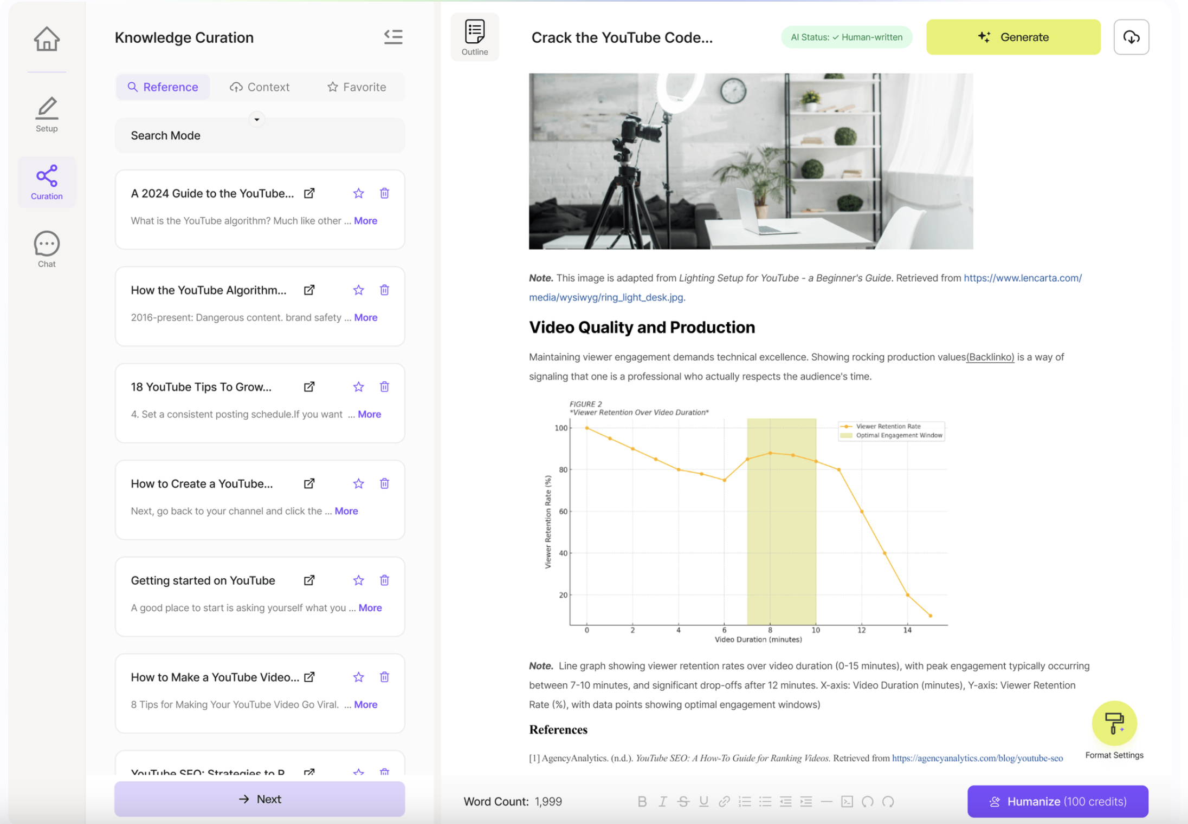Go to the Home icon
1188x824 pixels.
tap(47, 39)
